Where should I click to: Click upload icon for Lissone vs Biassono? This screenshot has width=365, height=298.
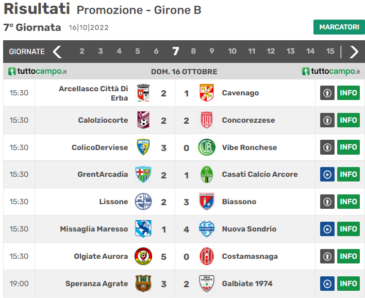[327, 202]
